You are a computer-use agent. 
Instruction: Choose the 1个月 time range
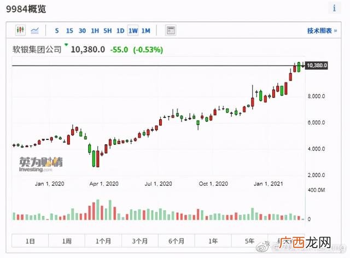(x=103, y=241)
